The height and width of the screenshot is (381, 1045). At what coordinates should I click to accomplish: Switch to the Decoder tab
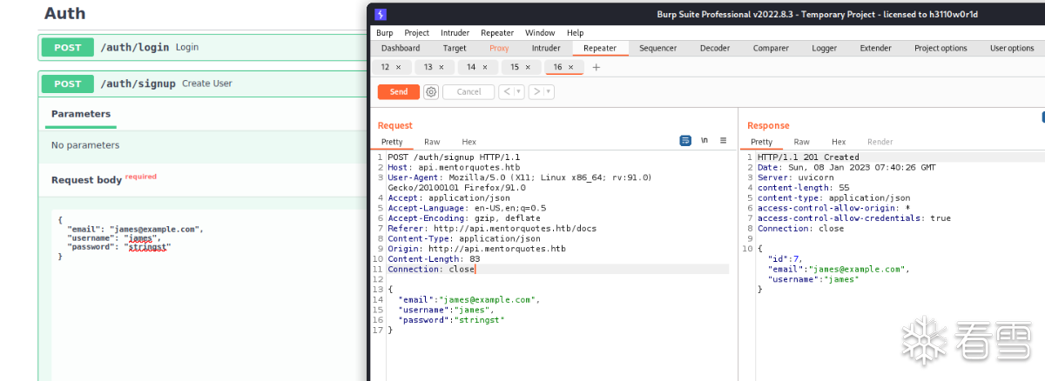coord(715,48)
